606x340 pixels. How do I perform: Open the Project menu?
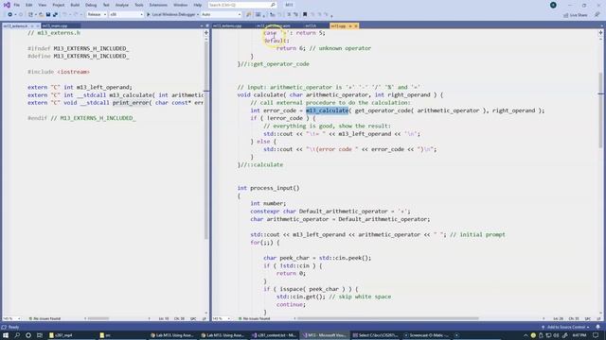[x=59, y=5]
